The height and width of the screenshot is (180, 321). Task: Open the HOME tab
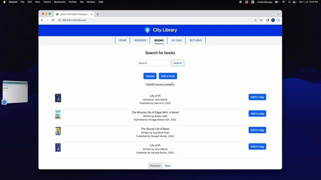tap(122, 40)
